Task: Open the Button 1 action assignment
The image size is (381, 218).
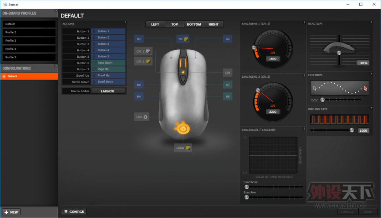Action: click(108, 31)
